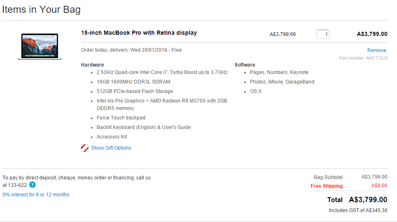Click the Includes GST of A$345.36 text
Viewport: 397px width, 222px height.
[x=358, y=210]
